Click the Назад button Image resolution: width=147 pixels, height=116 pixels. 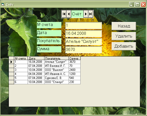pos(124,26)
